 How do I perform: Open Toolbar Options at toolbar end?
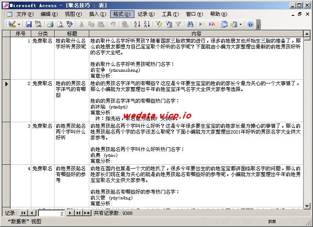point(258,24)
